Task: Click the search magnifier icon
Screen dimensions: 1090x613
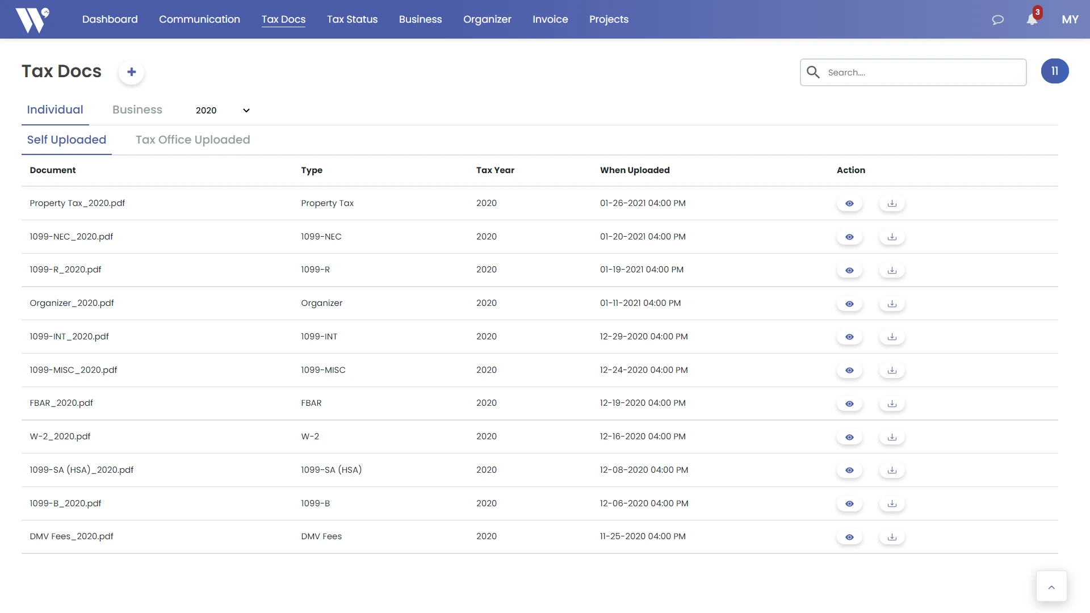Action: tap(813, 72)
